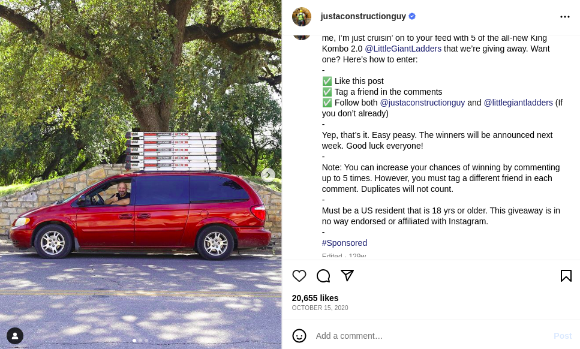Image resolution: width=580 pixels, height=349 pixels.
Task: Click the justaconstructionguy username in header
Action: pyautogui.click(x=363, y=16)
